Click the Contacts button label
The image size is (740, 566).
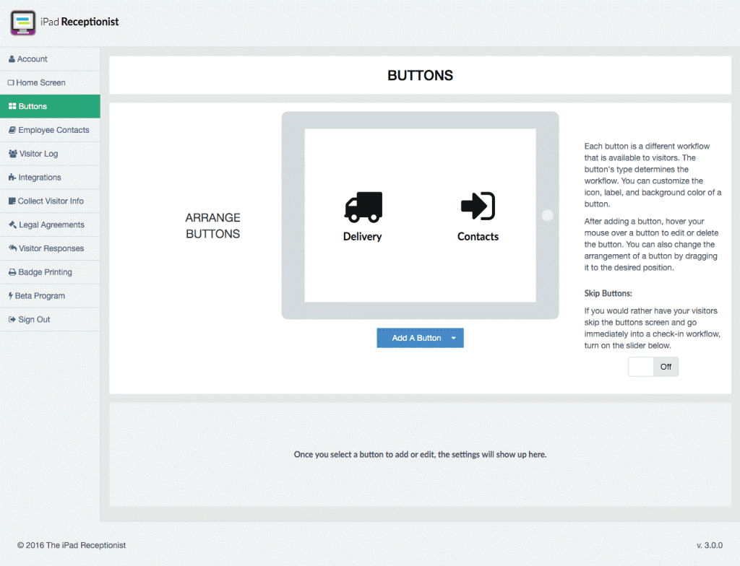click(478, 237)
